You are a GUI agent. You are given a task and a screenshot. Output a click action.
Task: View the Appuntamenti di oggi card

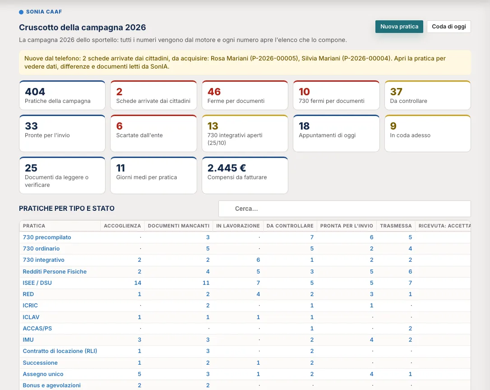pyautogui.click(x=336, y=134)
